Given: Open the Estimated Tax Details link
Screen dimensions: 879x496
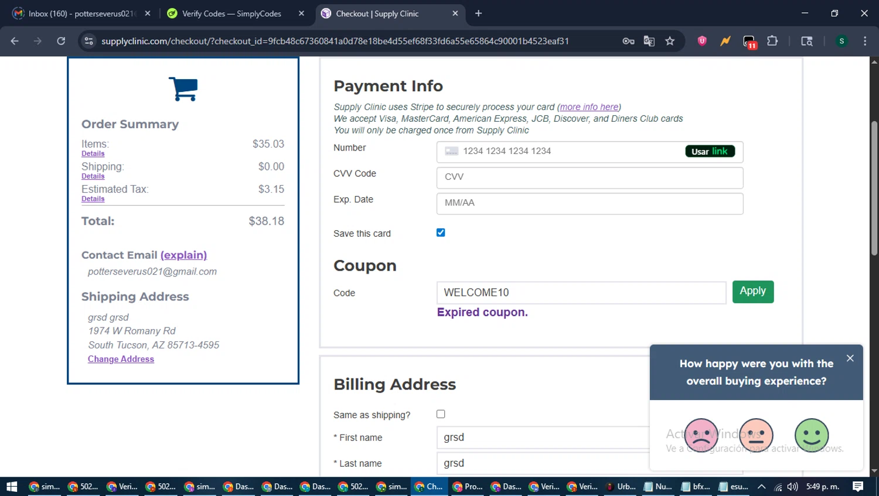Looking at the screenshot, I should [x=93, y=199].
